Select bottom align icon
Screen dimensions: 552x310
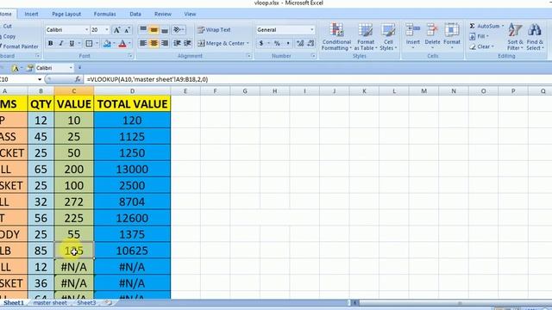(165, 30)
